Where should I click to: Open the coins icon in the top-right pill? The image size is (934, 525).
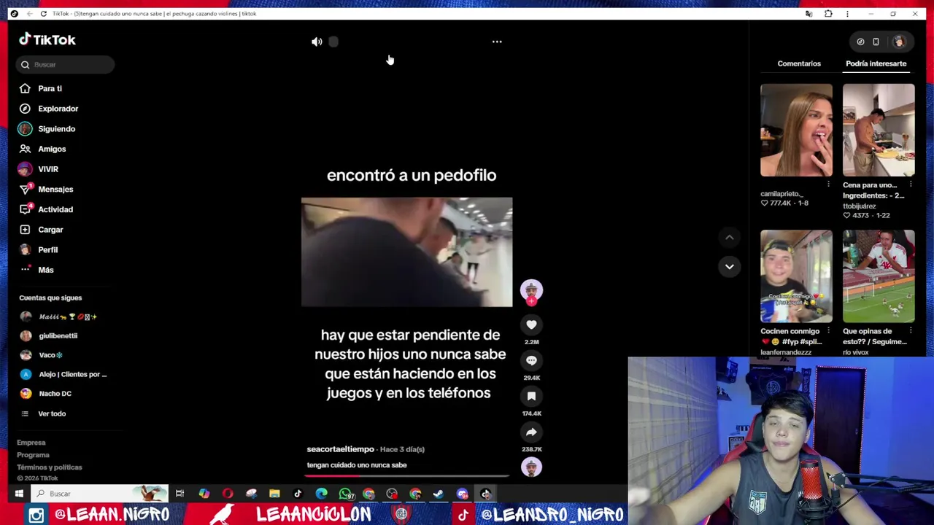860,42
